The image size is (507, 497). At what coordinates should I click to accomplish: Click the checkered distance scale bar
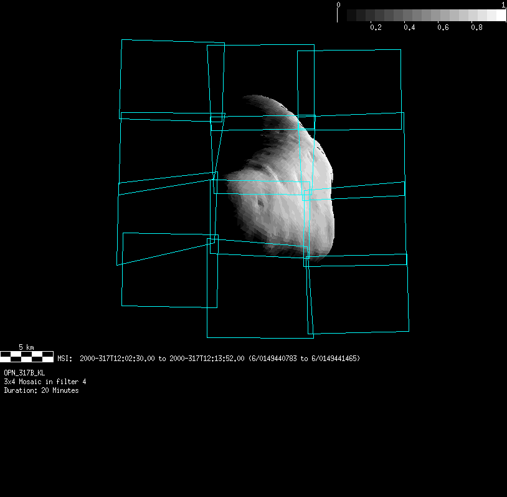(x=27, y=357)
